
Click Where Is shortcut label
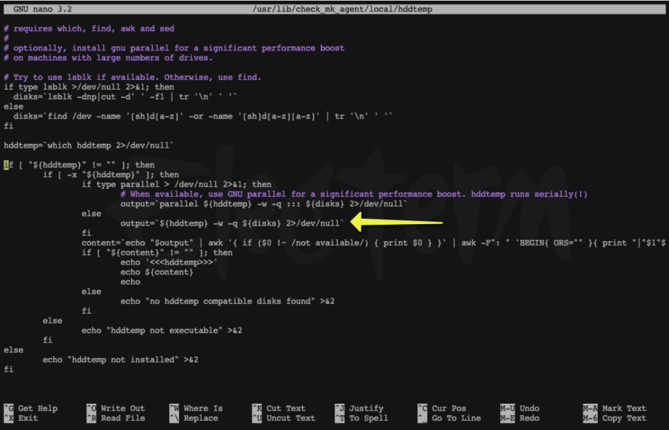pyautogui.click(x=203, y=408)
